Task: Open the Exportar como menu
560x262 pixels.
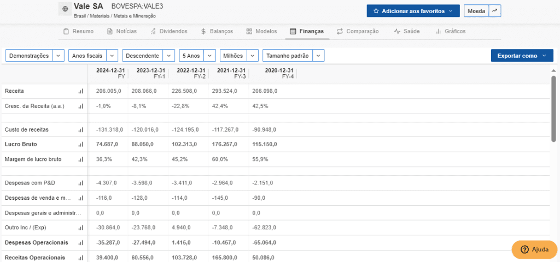Action: tap(522, 56)
